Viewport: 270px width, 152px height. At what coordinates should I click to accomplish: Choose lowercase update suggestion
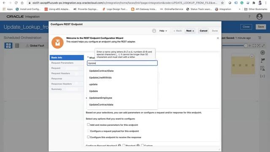[122, 84]
